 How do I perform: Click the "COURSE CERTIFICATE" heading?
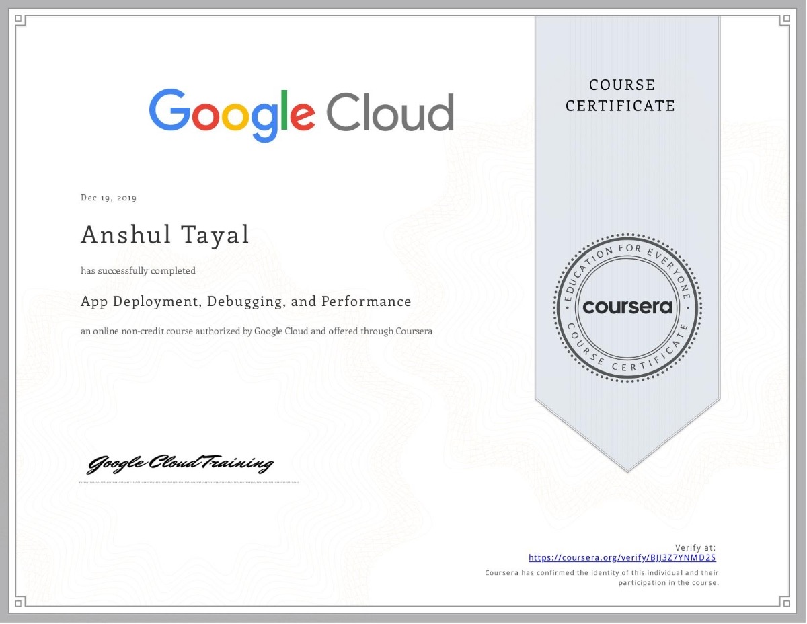(x=621, y=95)
